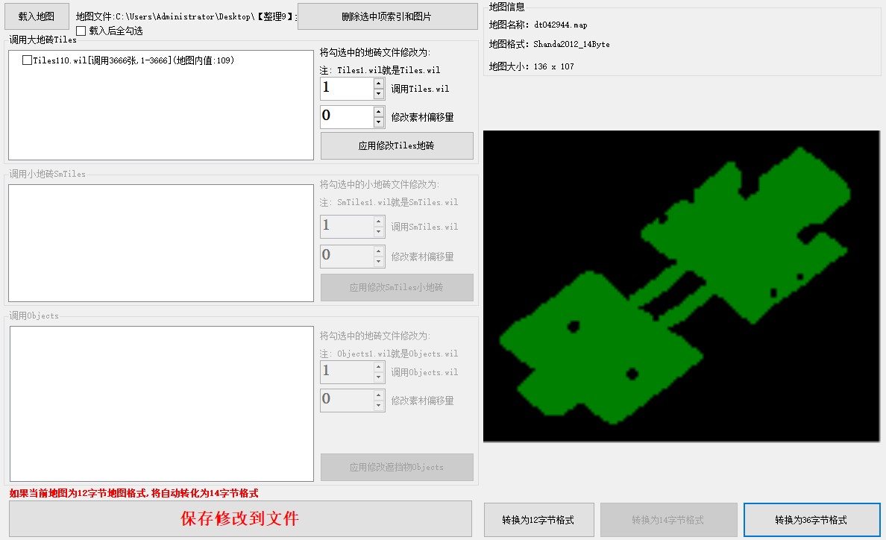Click the green map preview image
886x540 pixels.
pyautogui.click(x=681, y=286)
